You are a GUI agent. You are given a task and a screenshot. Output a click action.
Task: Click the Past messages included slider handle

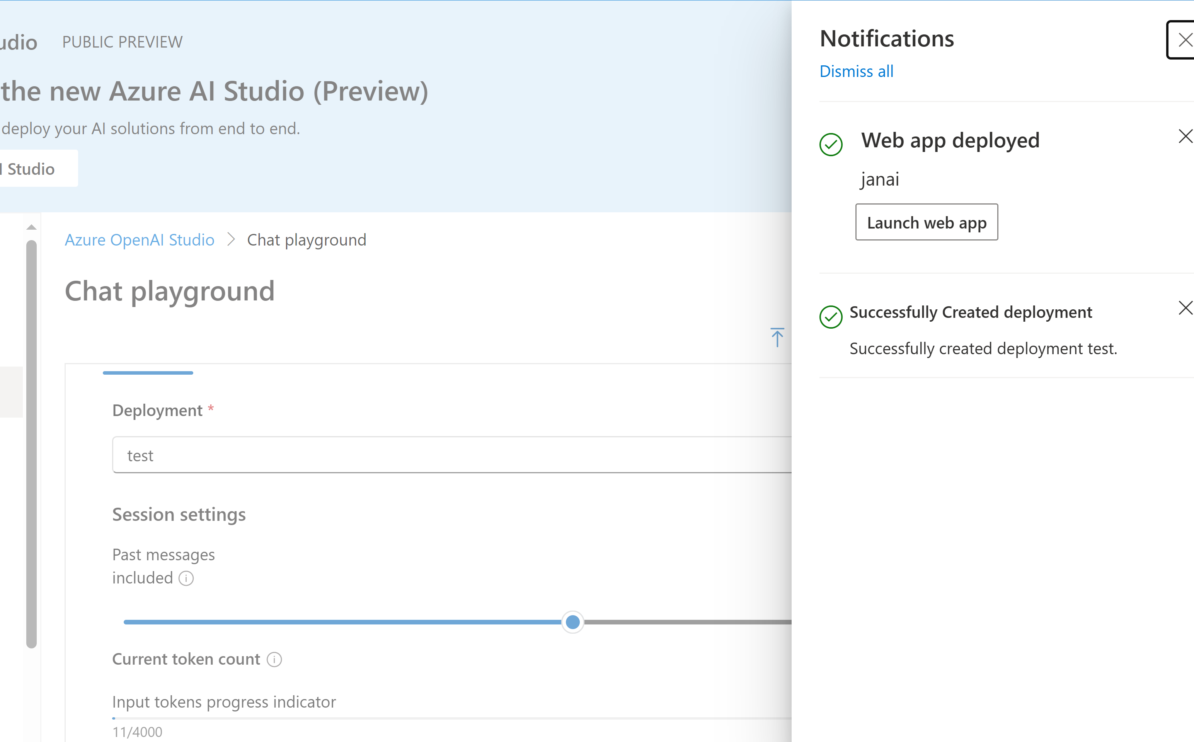pos(572,622)
